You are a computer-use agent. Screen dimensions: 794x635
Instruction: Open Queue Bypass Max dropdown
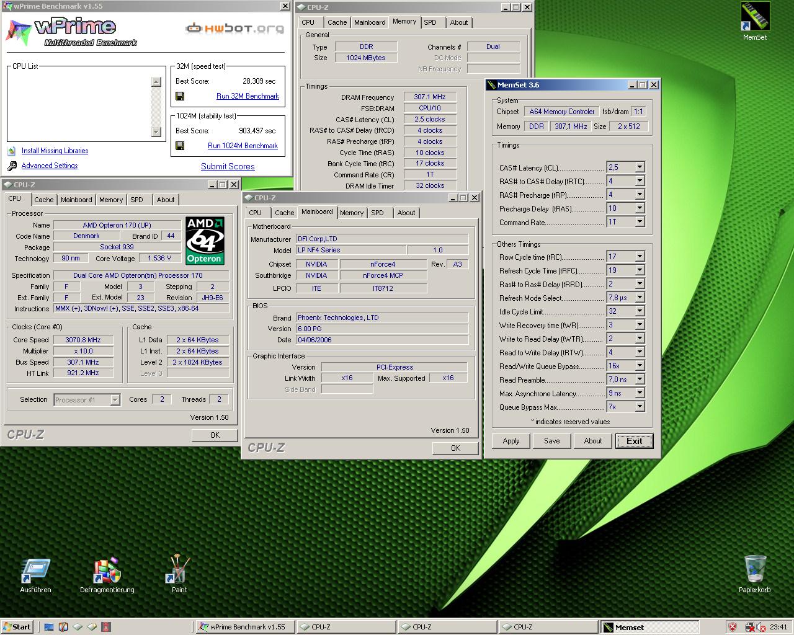pyautogui.click(x=640, y=407)
